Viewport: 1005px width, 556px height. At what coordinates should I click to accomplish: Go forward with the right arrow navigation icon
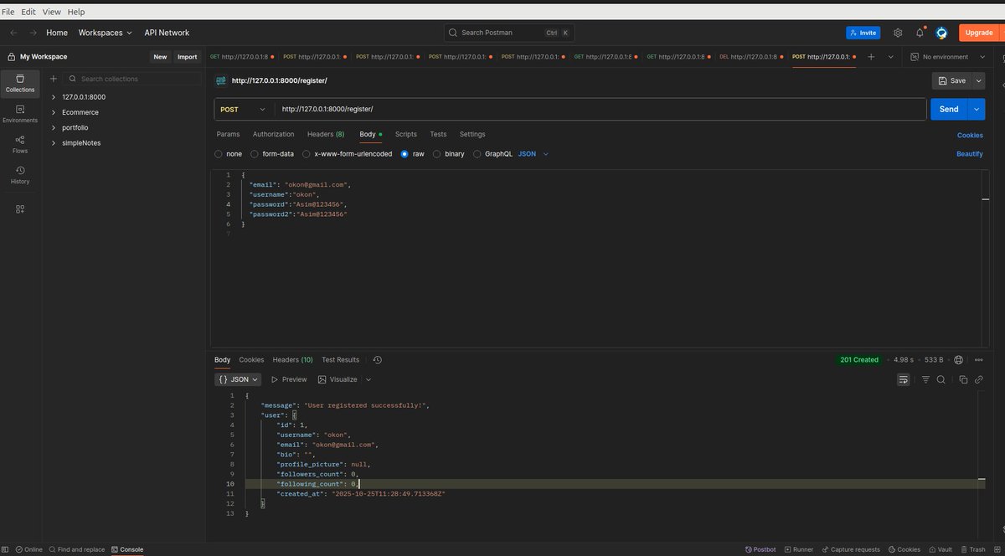click(33, 33)
